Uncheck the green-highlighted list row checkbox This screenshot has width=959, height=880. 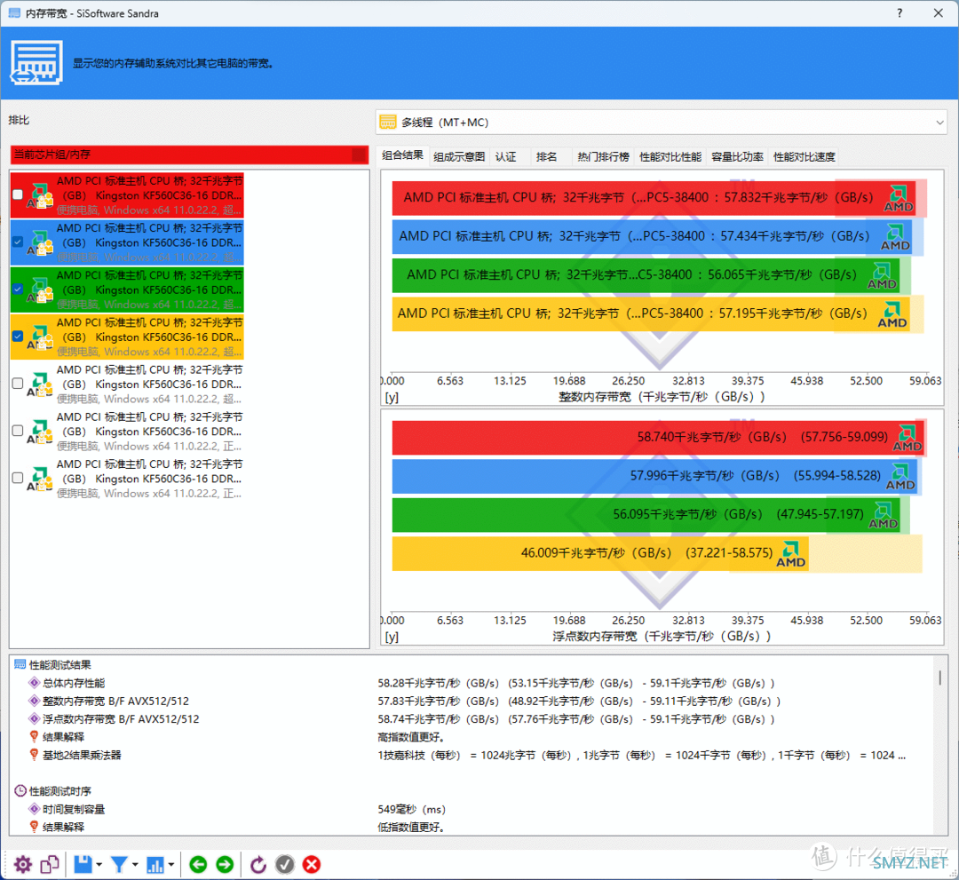point(18,289)
